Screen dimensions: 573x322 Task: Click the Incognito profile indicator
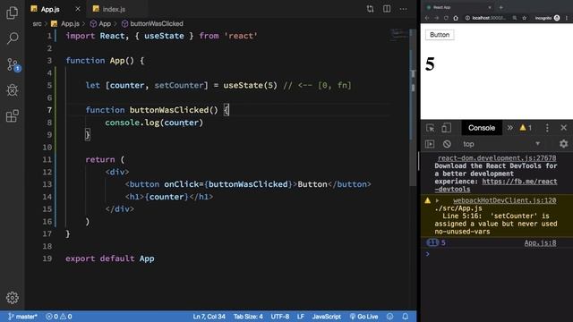pos(547,18)
